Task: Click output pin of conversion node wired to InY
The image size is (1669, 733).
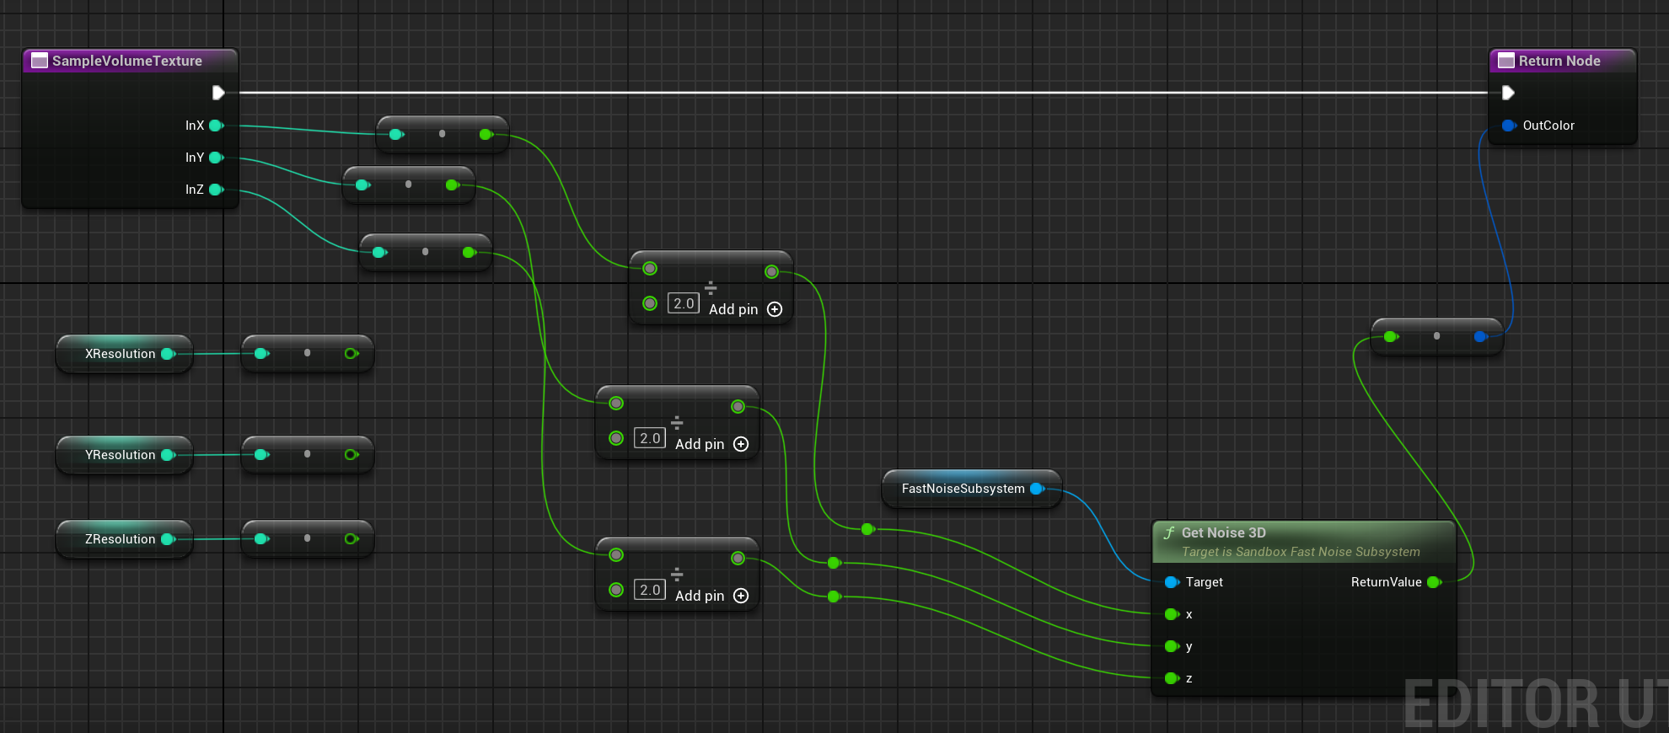Action: [452, 185]
